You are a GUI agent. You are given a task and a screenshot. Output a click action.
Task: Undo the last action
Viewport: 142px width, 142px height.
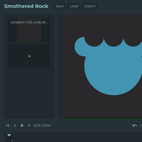[x=135, y=126]
